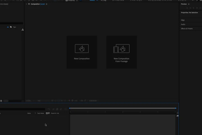Screen dimensions: 202x135
Task: Sort by the Type column header
Action: coord(14,27)
